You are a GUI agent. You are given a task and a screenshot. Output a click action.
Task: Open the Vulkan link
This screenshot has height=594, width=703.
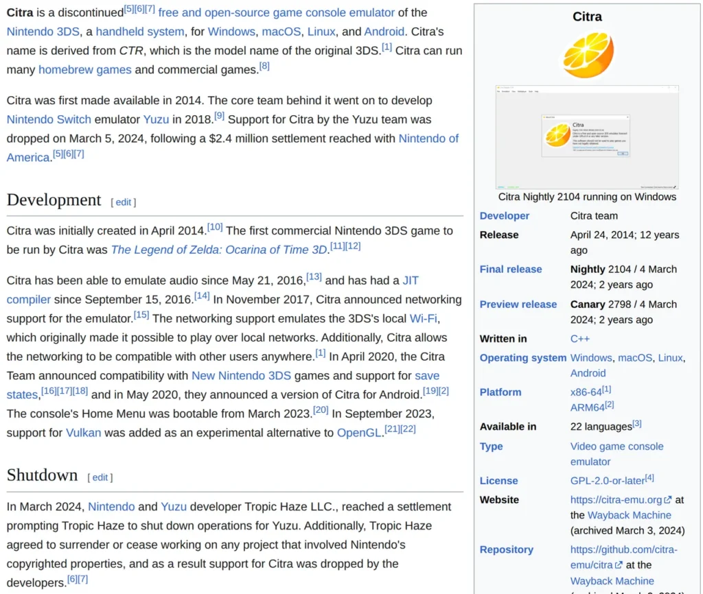(83, 433)
